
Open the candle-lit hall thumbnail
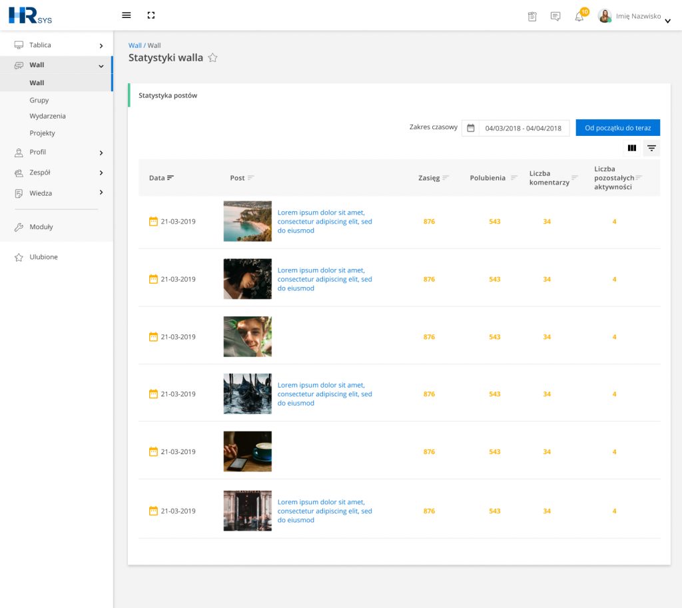pos(248,511)
